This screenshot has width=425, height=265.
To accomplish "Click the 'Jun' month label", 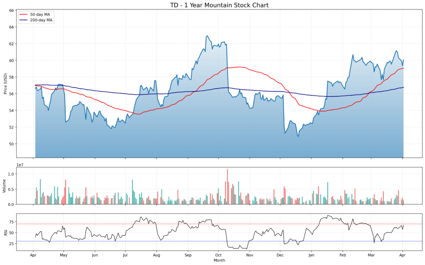I will pos(94,255).
